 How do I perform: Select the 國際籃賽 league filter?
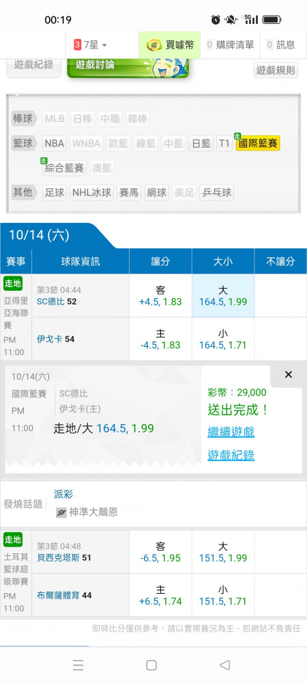[258, 143]
